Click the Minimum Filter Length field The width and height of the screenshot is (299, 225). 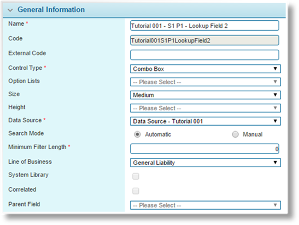point(204,149)
